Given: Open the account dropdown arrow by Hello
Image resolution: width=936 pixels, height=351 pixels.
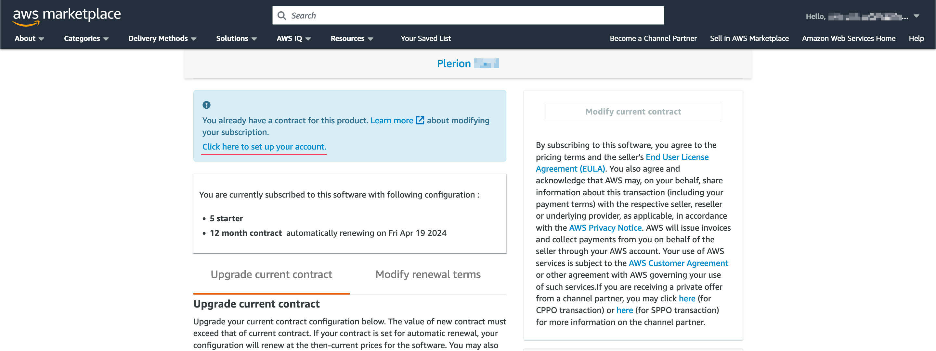Looking at the screenshot, I should (916, 16).
